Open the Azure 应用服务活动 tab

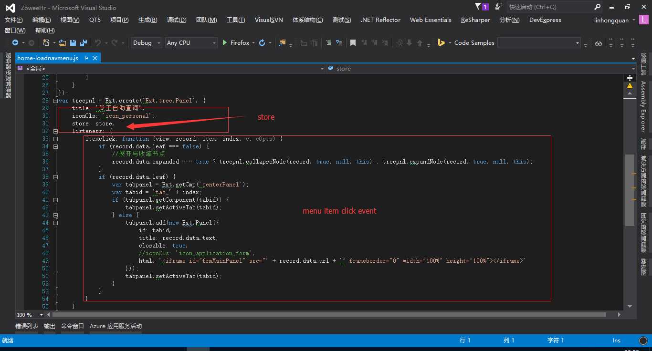(116, 326)
